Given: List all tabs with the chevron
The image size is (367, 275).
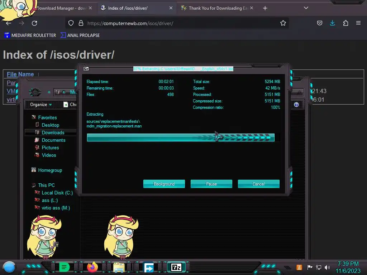Looking at the screenshot, I should tap(306, 8).
